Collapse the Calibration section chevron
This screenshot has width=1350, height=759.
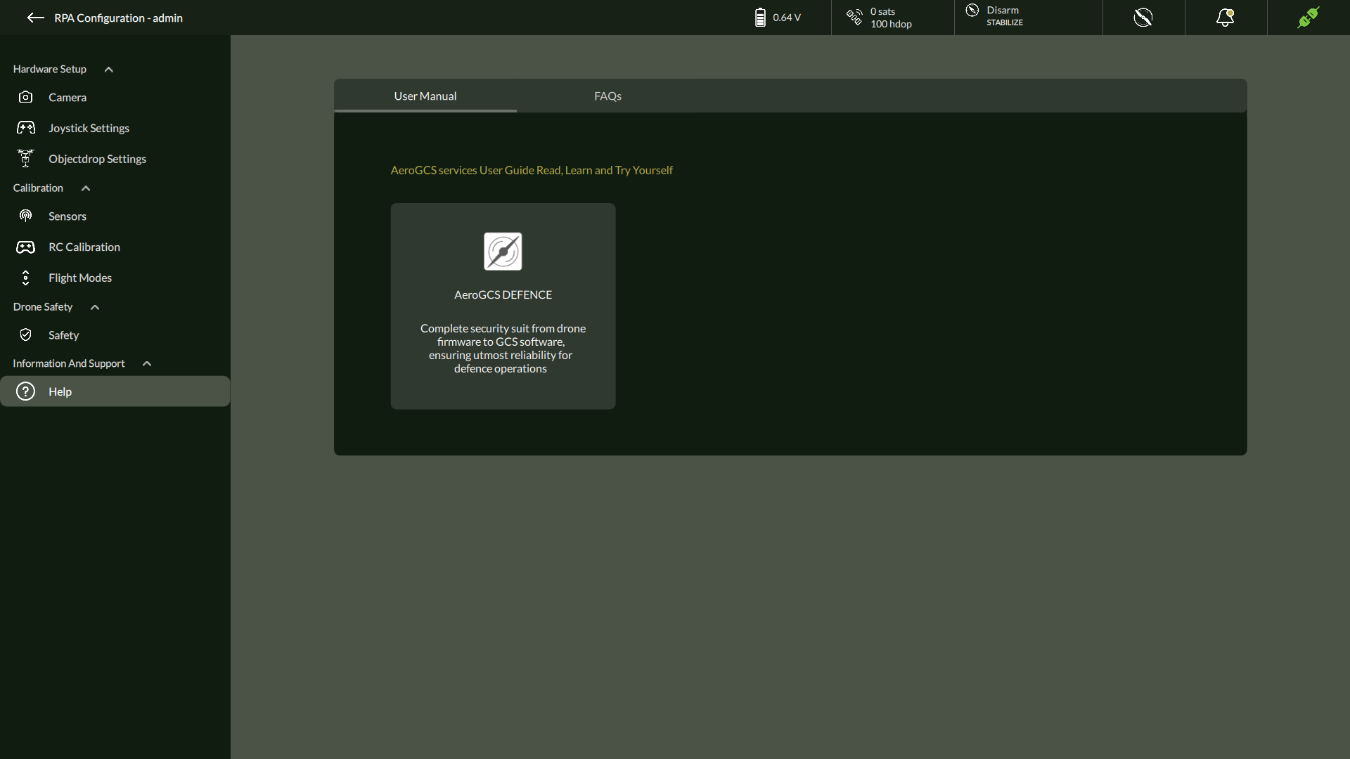[86, 188]
